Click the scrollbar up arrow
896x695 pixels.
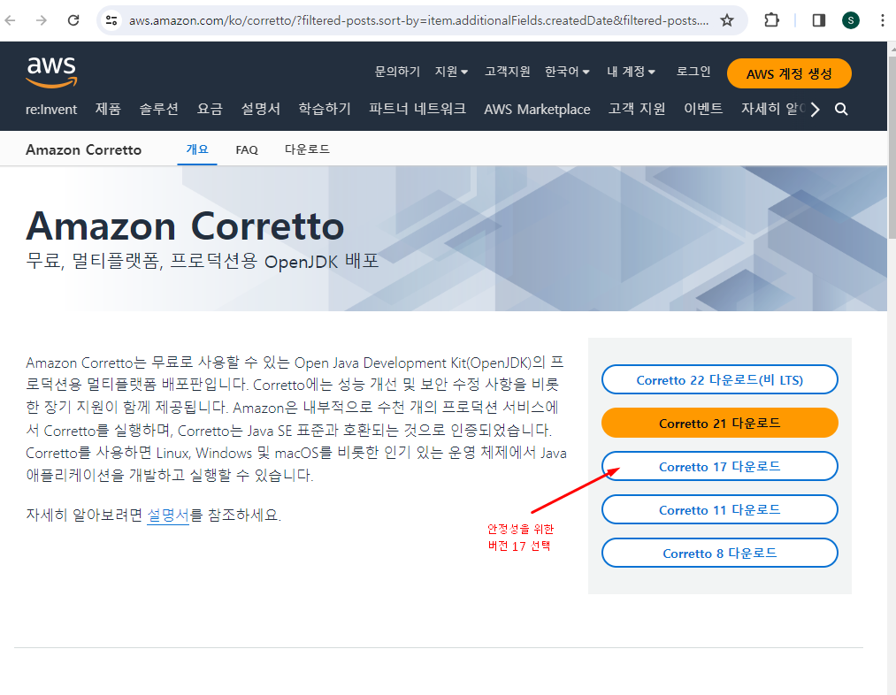point(892,48)
